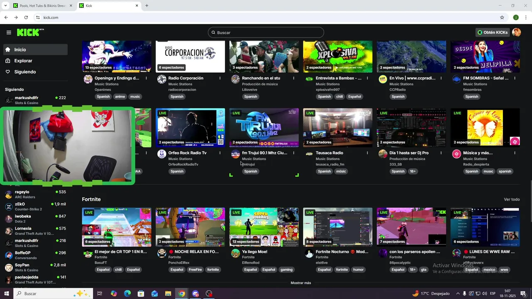Screen dimensions: 532x299
Task: Select the Siguiendo sidebar item
Action: click(x=35, y=72)
